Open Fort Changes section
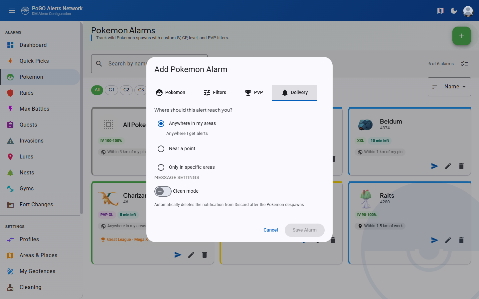The width and height of the screenshot is (479, 299). pos(40,205)
